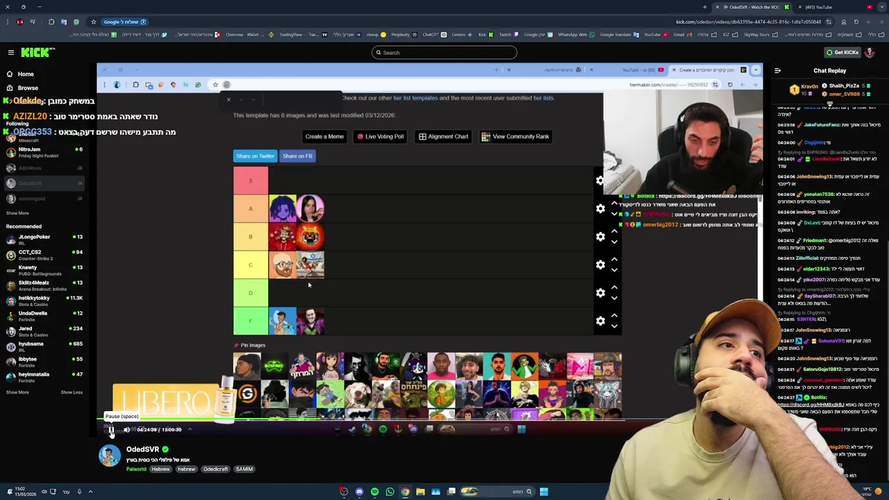Screen dimensions: 889x500
Task: Select the bearded man image in tier C
Action: (282, 265)
